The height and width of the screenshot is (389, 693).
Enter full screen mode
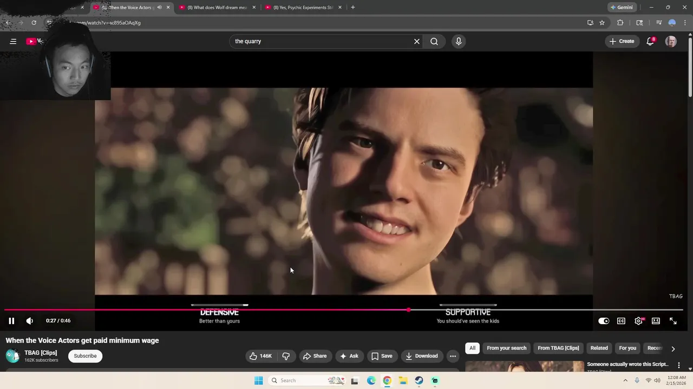coord(673,321)
